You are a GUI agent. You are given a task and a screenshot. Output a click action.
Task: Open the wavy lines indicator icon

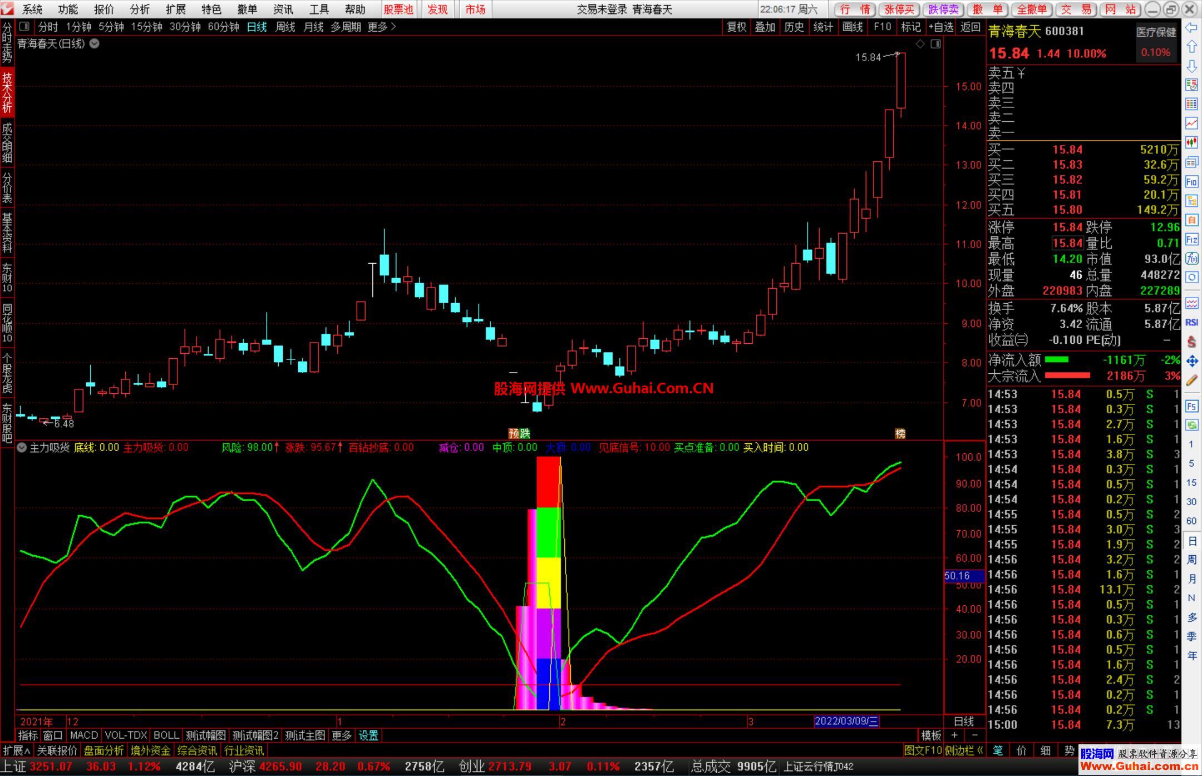(x=1191, y=303)
